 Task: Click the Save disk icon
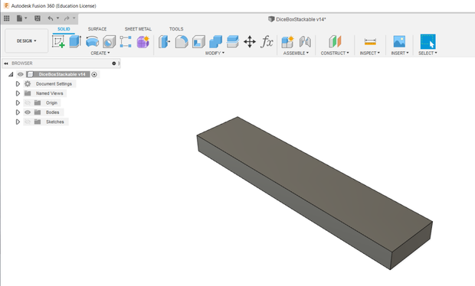[38, 18]
